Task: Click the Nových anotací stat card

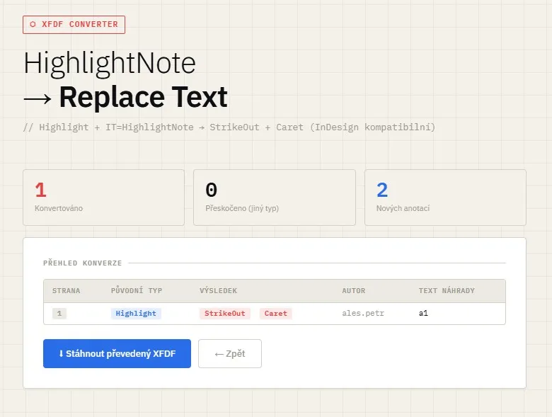Action: point(445,198)
